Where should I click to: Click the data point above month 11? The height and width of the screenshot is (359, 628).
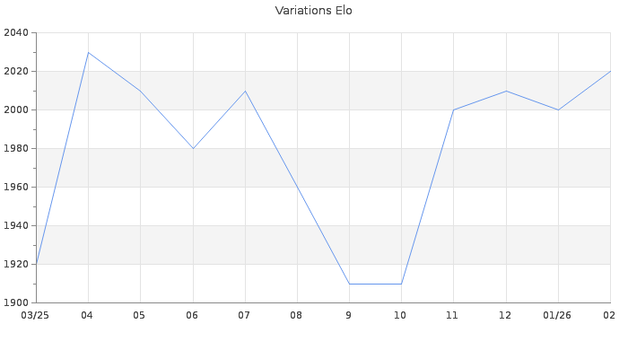click(x=453, y=109)
